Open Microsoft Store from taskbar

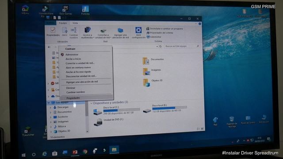click(x=55, y=153)
